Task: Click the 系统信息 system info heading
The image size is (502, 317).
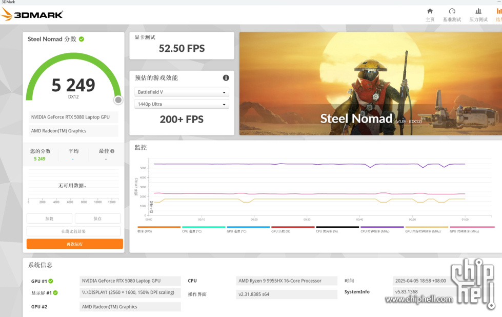Action: click(x=41, y=265)
